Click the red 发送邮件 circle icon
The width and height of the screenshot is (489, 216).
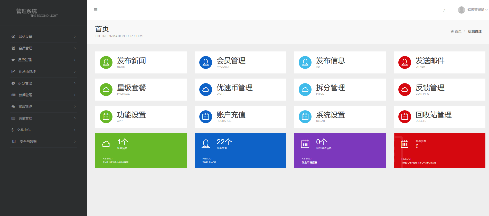pyautogui.click(x=405, y=62)
